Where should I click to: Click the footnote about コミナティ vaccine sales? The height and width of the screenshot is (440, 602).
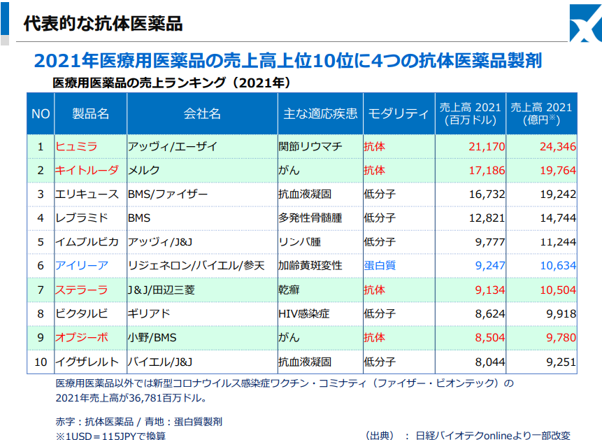tap(285, 390)
